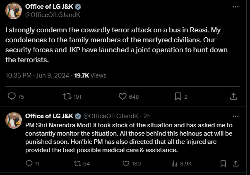Open Office of LG J&K profile name
This screenshot has height=175, width=250.
(49, 7)
